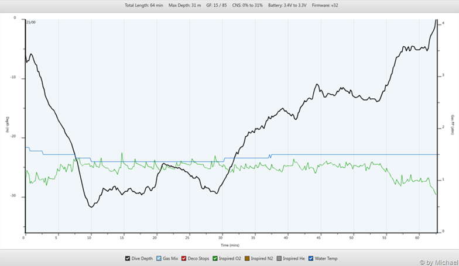Image resolution: width=459 pixels, height=266 pixels.
Task: Click the Total Length: 64 min stat
Action: pos(143,5)
